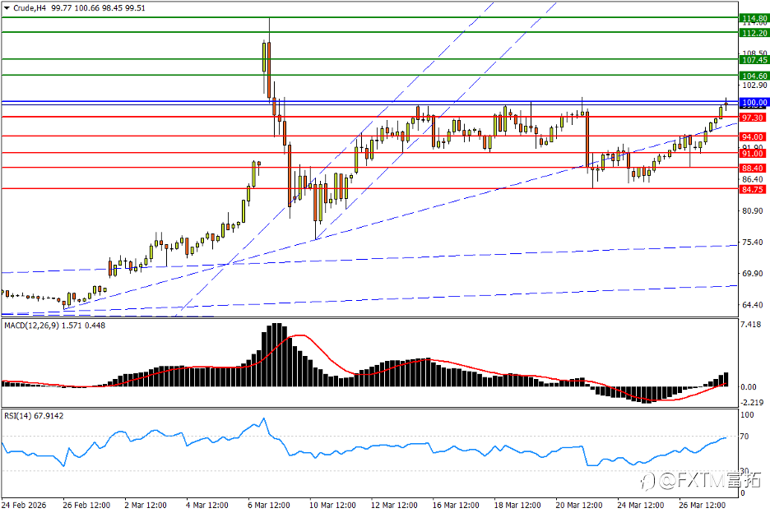
Task: Select the MACD scale value -2.219
Action: (751, 403)
